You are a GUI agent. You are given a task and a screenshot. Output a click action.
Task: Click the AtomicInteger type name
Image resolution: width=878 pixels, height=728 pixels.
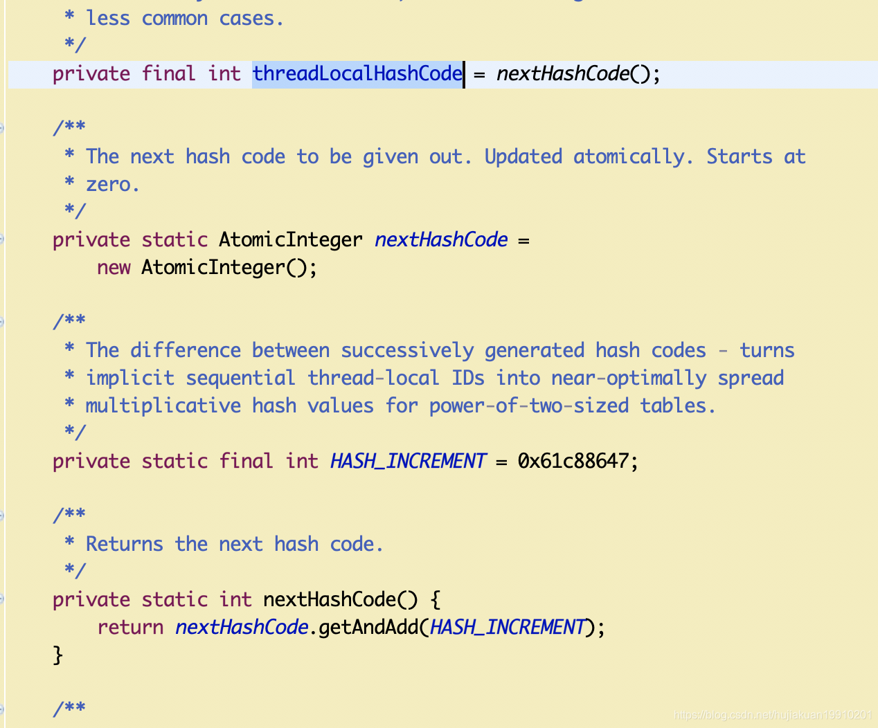290,239
